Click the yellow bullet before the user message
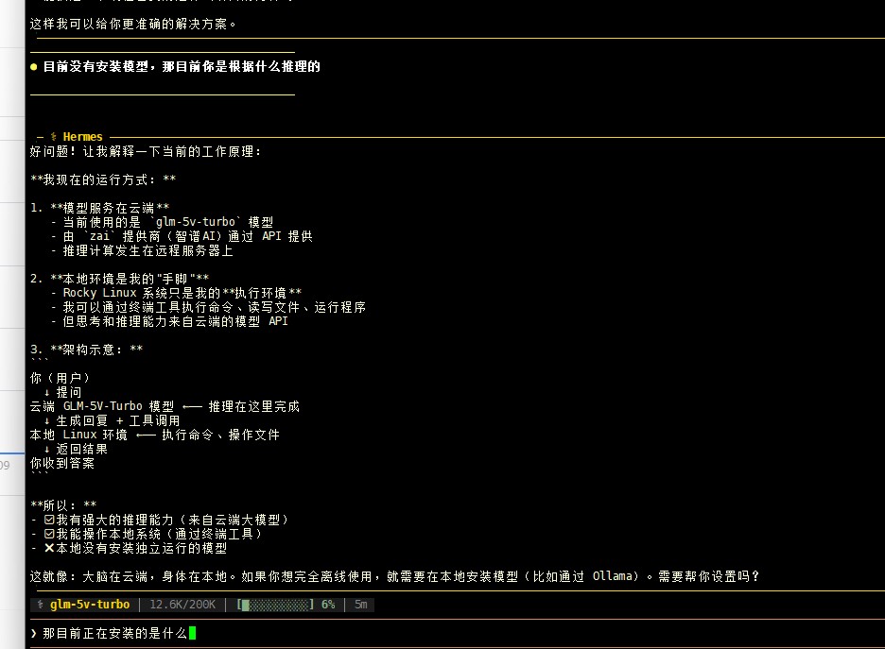Viewport: 885px width, 649px height. tap(34, 67)
